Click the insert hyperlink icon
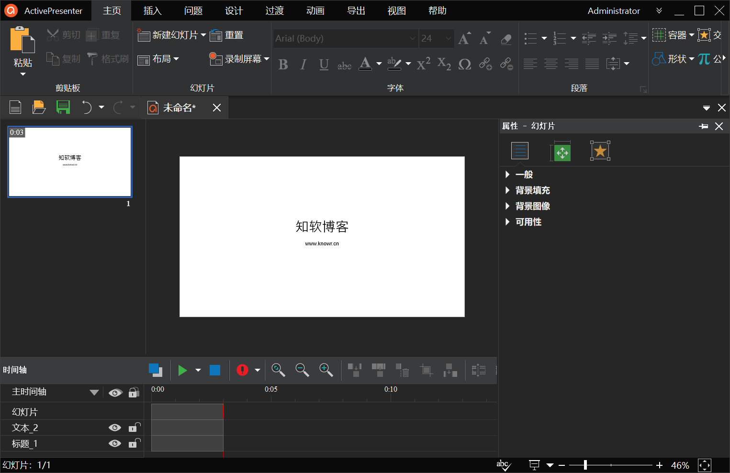The width and height of the screenshot is (730, 473). pyautogui.click(x=485, y=64)
